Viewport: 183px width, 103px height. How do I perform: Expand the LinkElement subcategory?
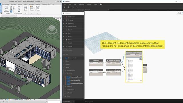point(65,90)
